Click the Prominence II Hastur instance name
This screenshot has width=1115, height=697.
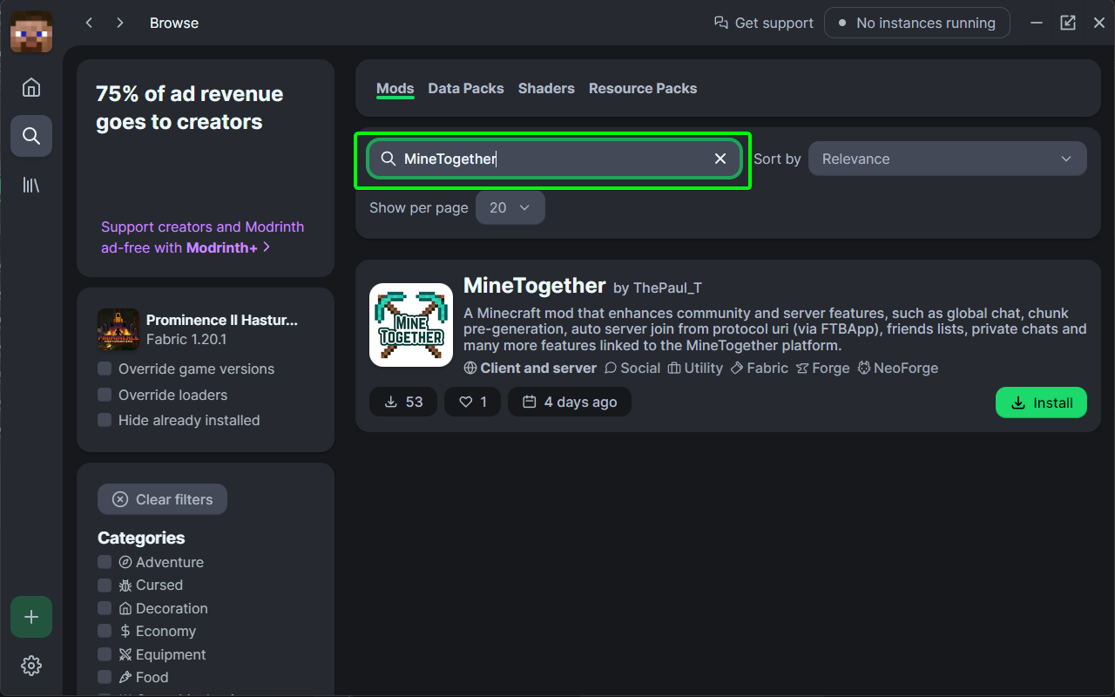point(222,320)
